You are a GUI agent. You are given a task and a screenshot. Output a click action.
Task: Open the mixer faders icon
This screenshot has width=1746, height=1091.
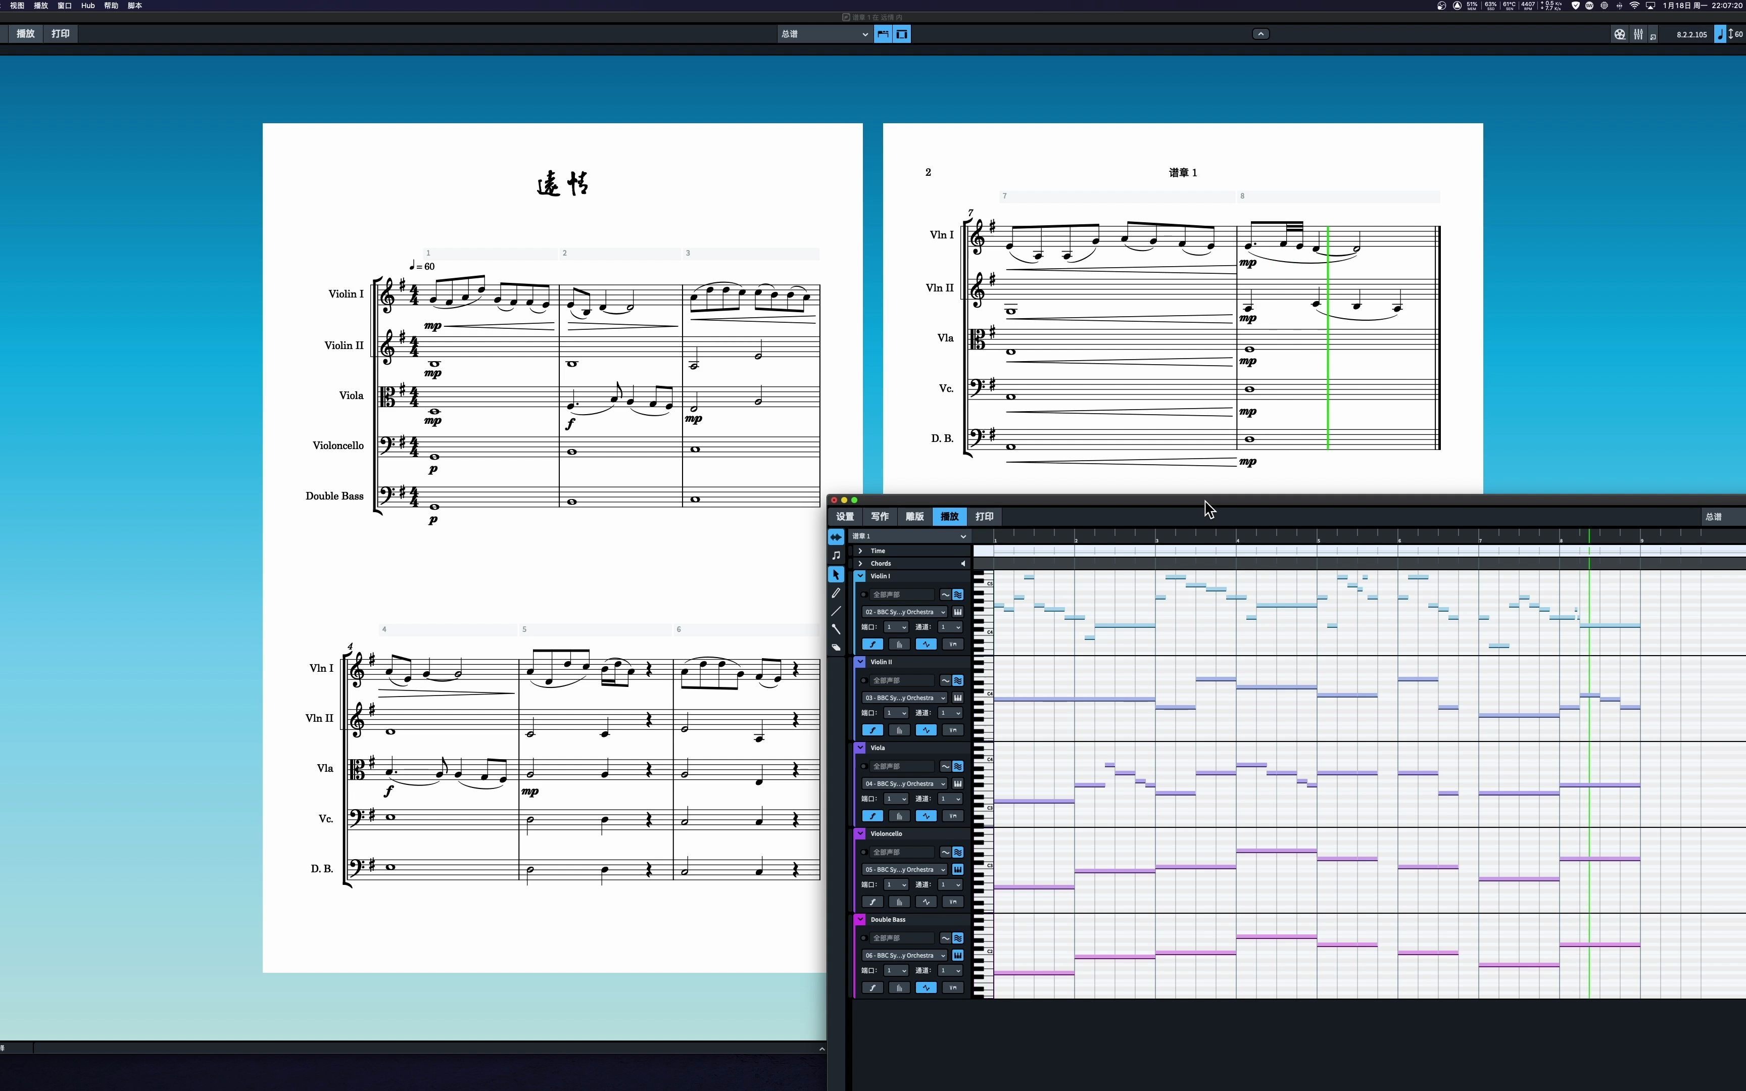1638,34
